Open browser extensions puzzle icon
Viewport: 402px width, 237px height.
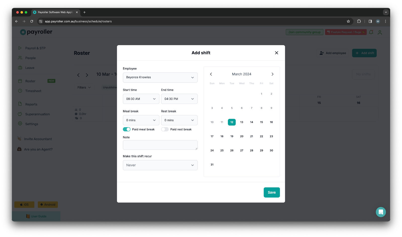point(359,21)
